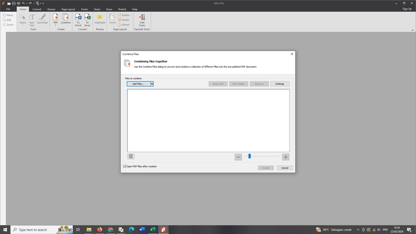Switch to list view in Combine Files dialog

point(131,156)
